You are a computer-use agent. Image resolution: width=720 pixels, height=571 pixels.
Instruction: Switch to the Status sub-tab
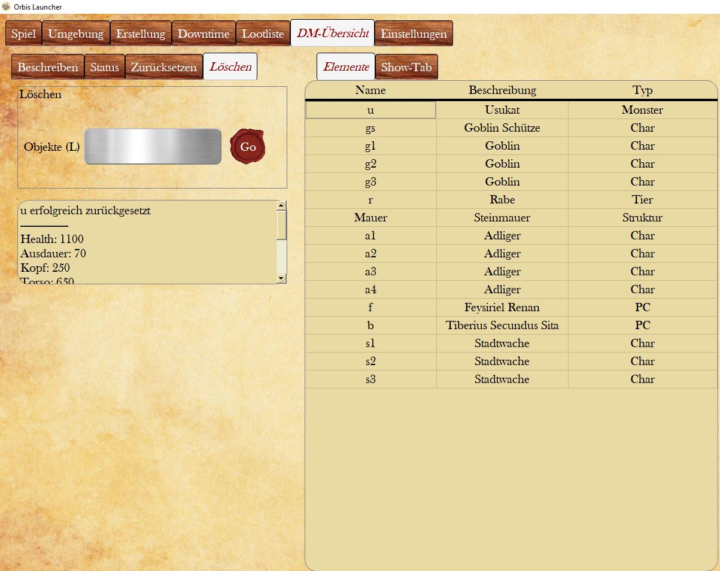(x=105, y=67)
